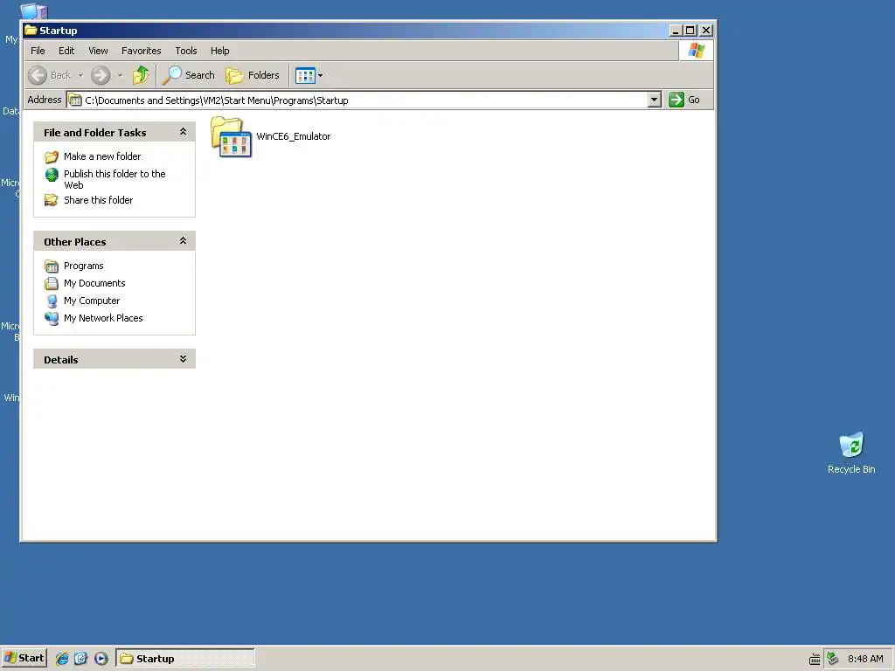The image size is (895, 671).
Task: Click the My Computer icon
Action: pyautogui.click(x=52, y=301)
